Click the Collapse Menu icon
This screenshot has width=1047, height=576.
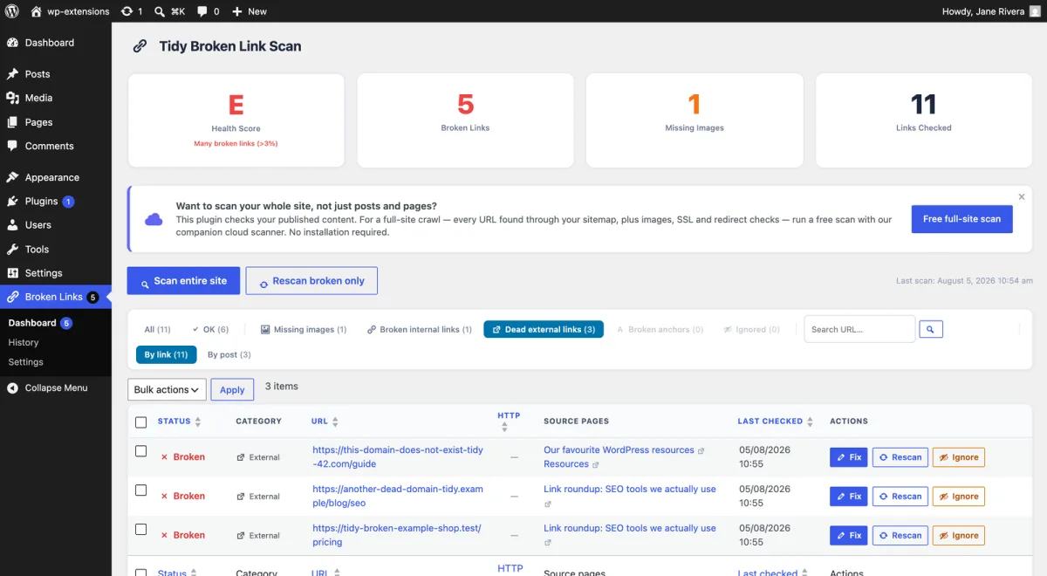[x=12, y=387]
